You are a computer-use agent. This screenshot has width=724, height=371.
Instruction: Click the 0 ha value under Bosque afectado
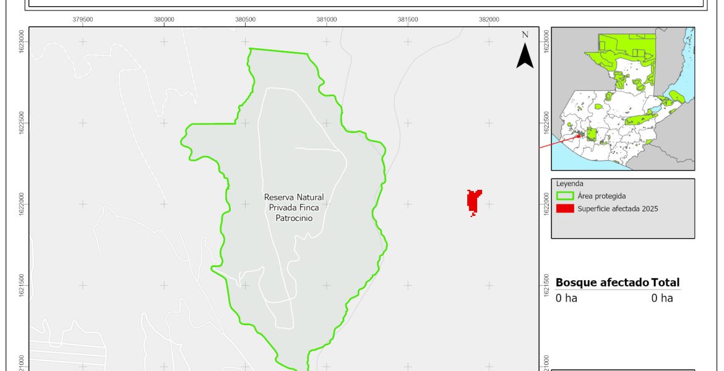(x=566, y=298)
